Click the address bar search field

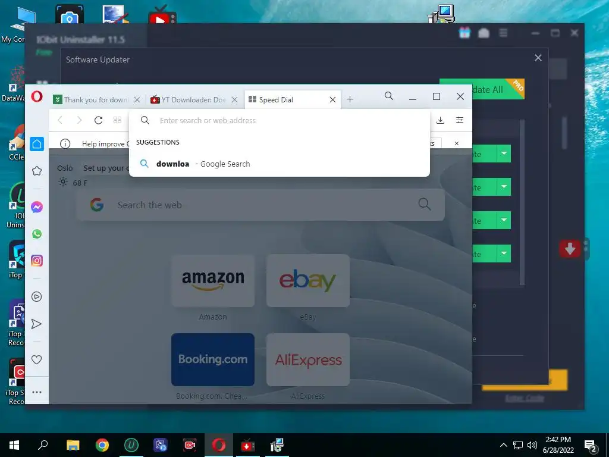click(280, 120)
